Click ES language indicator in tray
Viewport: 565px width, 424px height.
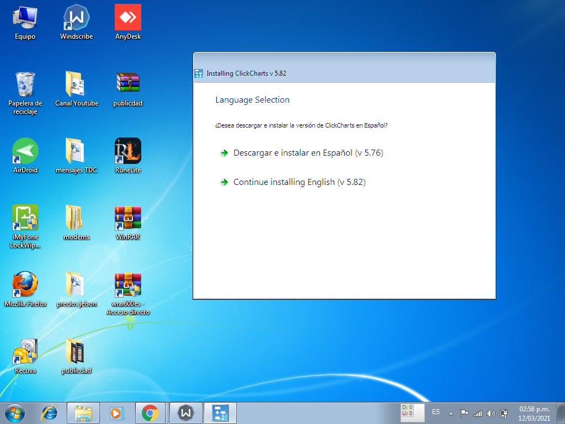436,412
